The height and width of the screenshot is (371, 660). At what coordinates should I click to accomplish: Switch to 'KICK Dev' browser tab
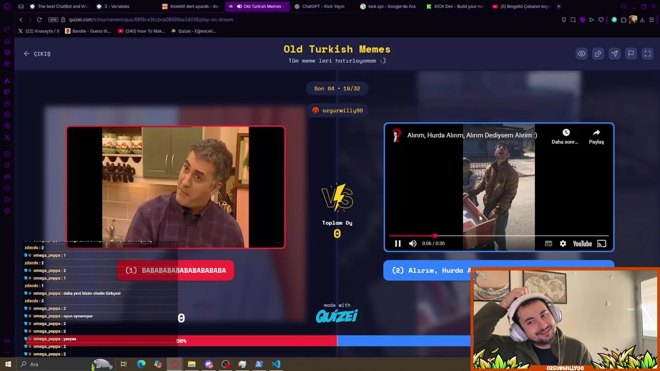(x=455, y=6)
